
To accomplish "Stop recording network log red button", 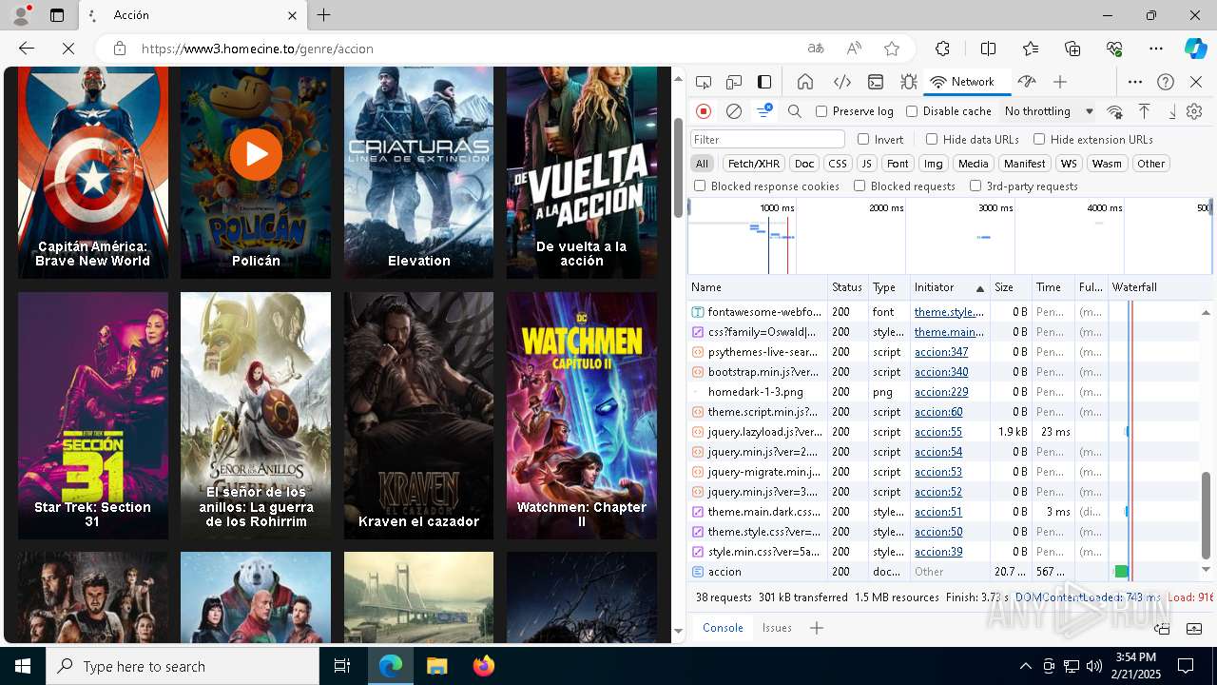I will coord(704,111).
